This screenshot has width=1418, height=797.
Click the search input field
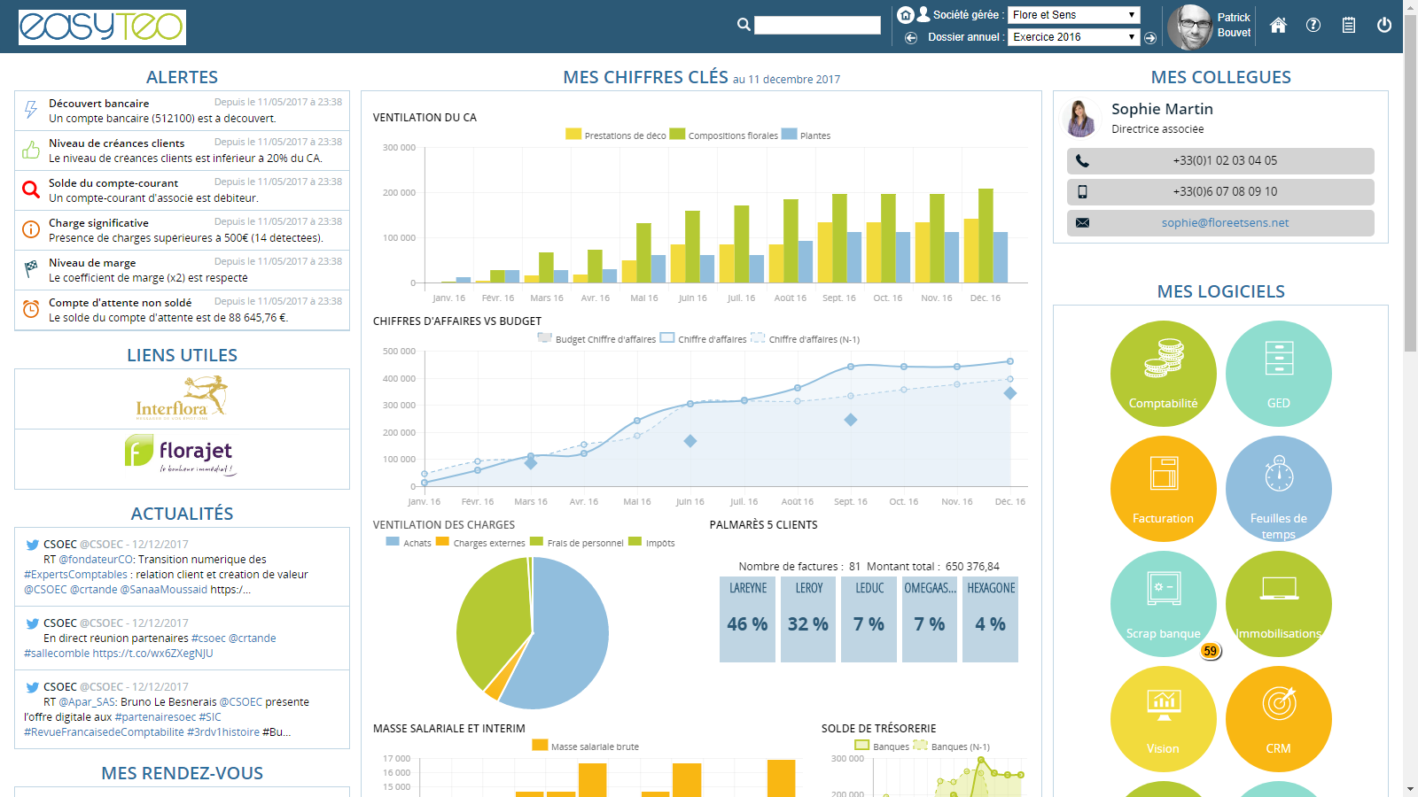pos(816,26)
